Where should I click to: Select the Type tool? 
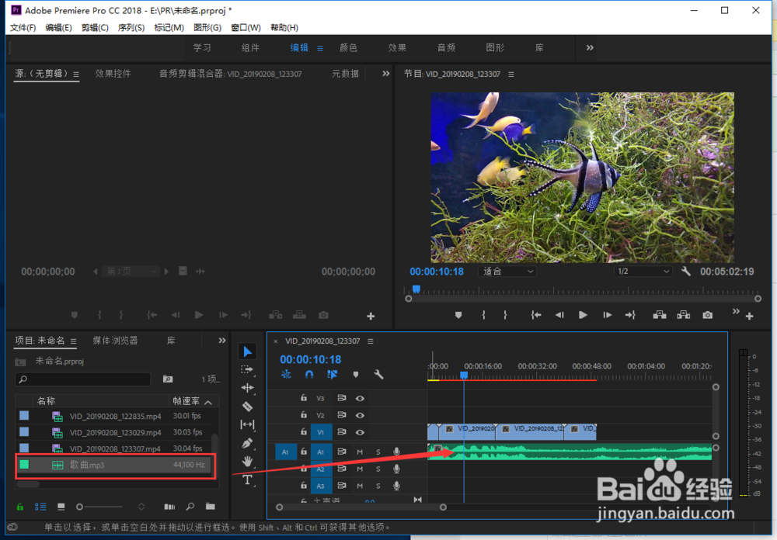click(247, 479)
